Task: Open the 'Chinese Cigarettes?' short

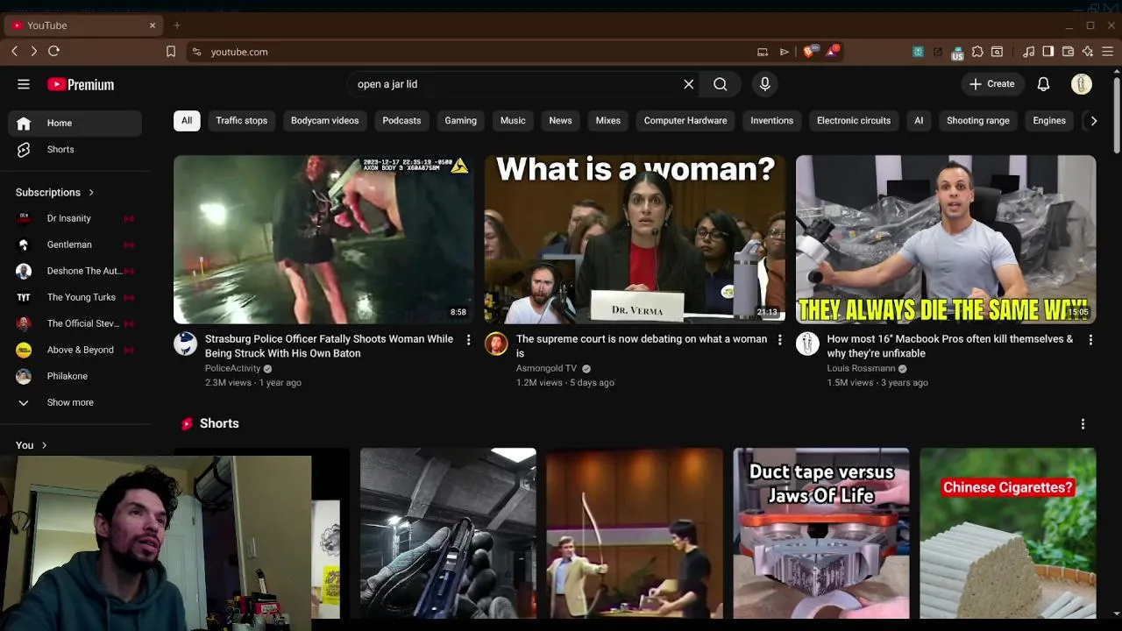Action: 1008,533
